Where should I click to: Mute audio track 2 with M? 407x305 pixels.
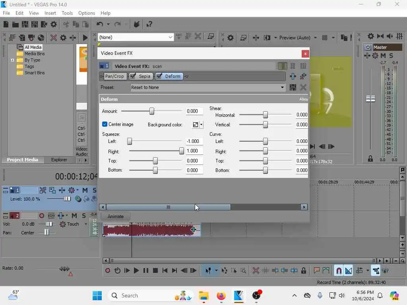pyautogui.click(x=74, y=216)
